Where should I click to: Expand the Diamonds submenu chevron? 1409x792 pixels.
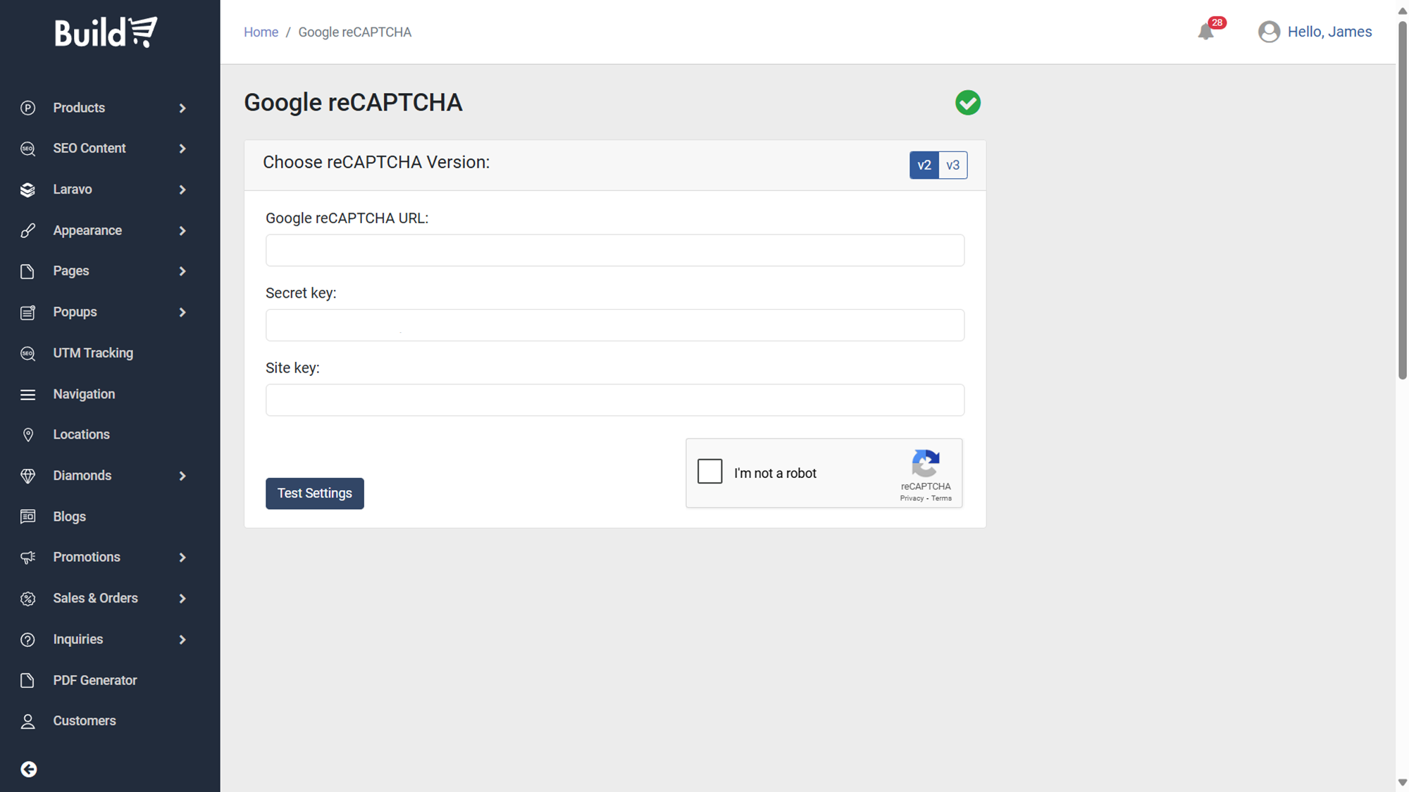pos(182,476)
